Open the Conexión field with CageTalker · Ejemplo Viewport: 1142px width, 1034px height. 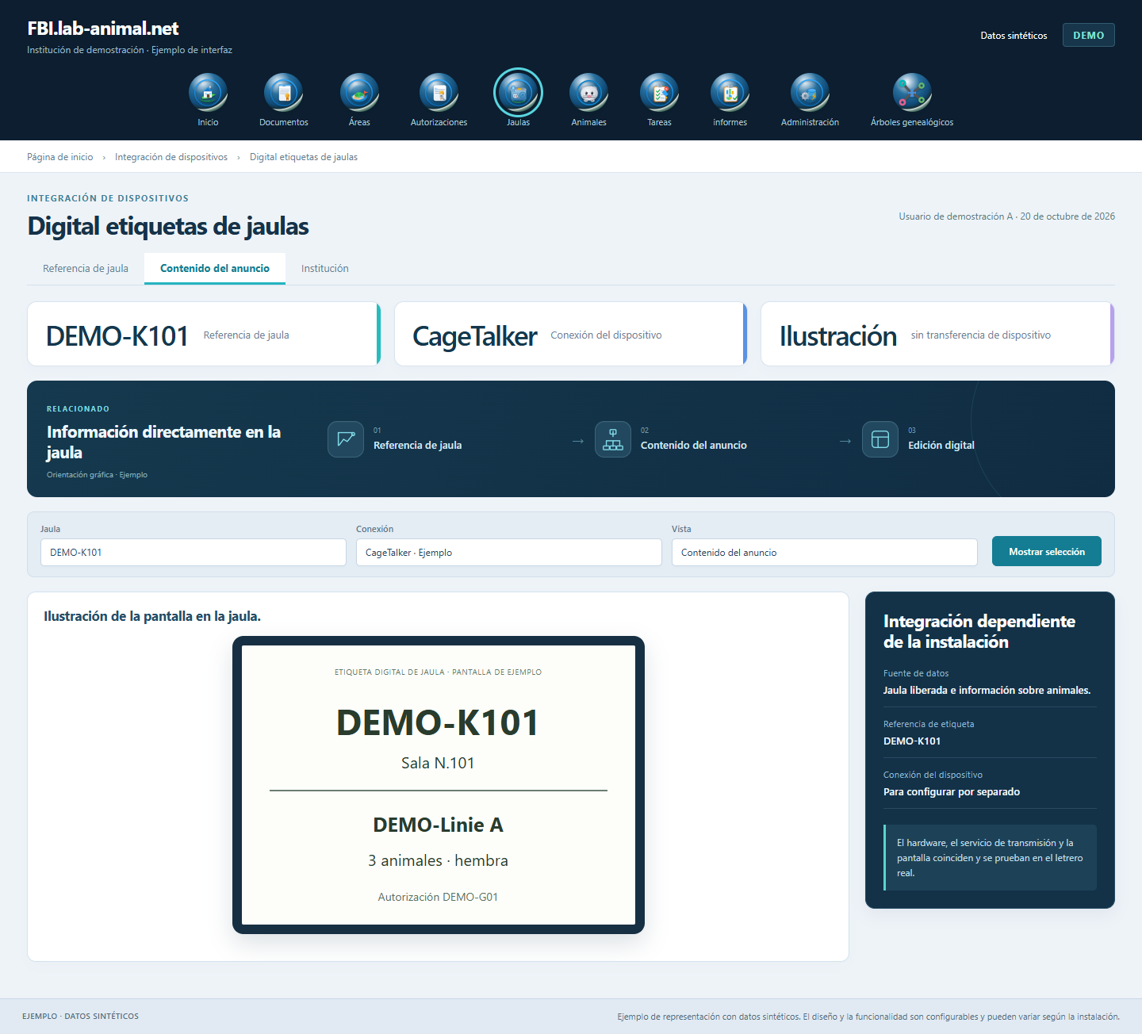[509, 553]
